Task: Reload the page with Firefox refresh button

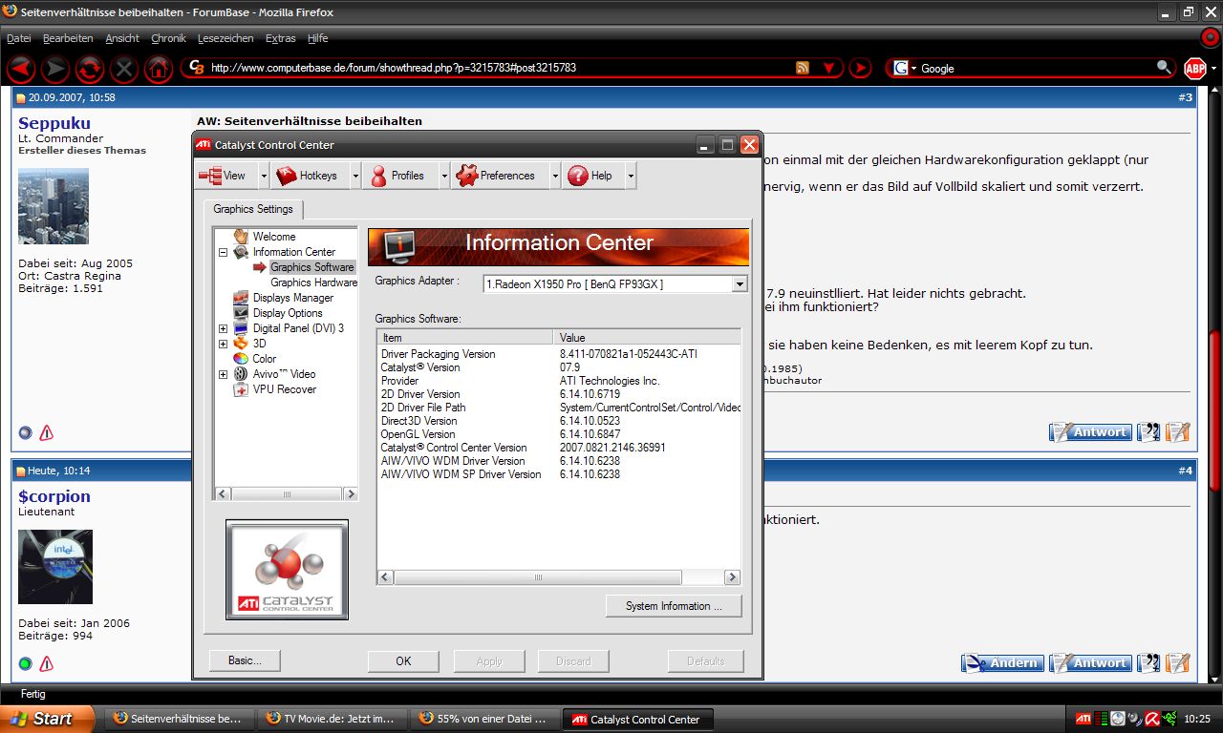Action: pos(90,69)
